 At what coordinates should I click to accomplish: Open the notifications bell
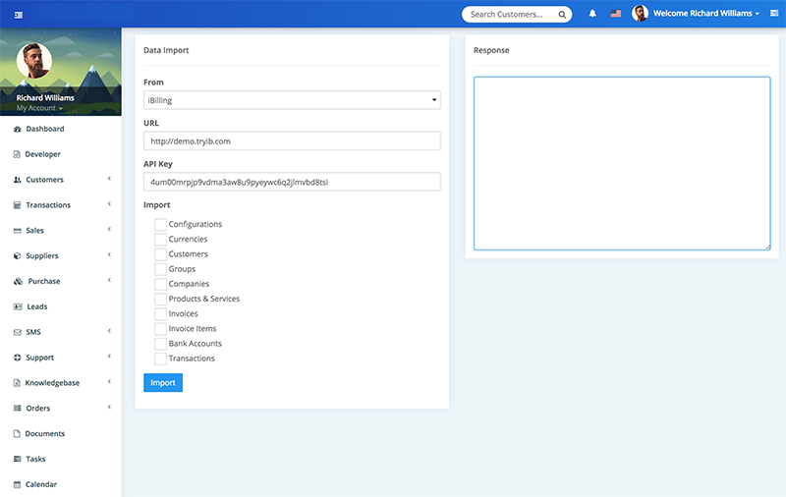coord(592,14)
